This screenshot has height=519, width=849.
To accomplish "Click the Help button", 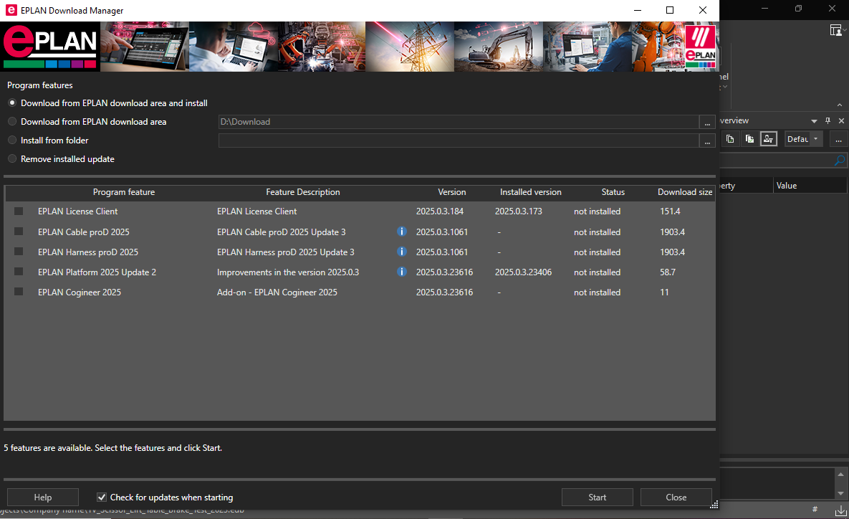I will click(x=43, y=497).
